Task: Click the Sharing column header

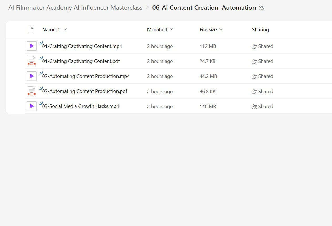Action: (260, 30)
